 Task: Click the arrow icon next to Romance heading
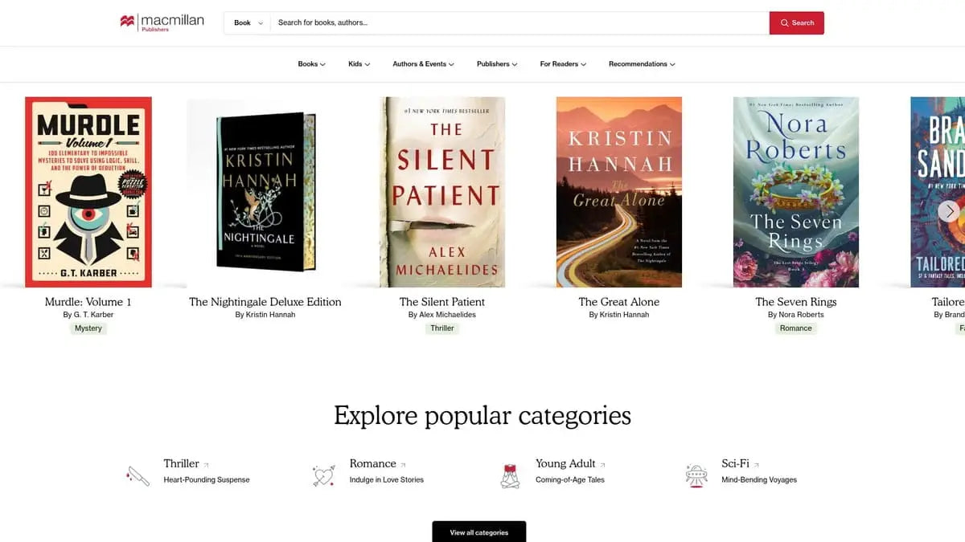click(404, 465)
